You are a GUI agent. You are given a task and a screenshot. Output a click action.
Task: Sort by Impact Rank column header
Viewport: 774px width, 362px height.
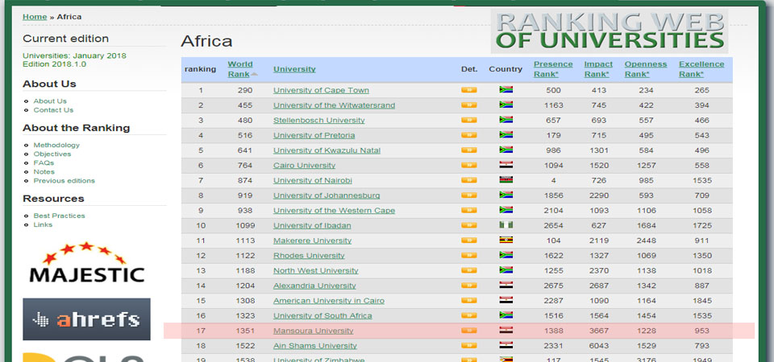pos(598,69)
